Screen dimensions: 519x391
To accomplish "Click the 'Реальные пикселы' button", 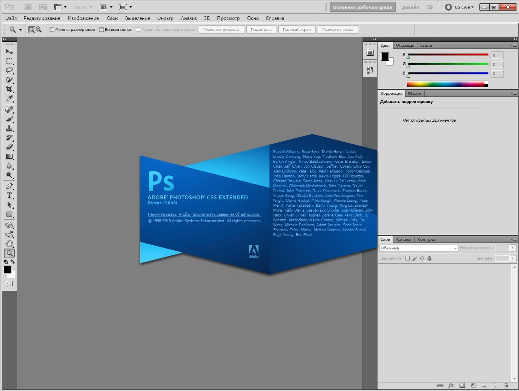I will click(221, 30).
